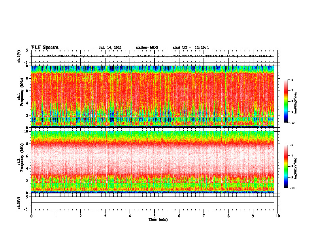Click the 'start UT = 12:20:1' text
The image size is (313, 242).
pos(191,47)
